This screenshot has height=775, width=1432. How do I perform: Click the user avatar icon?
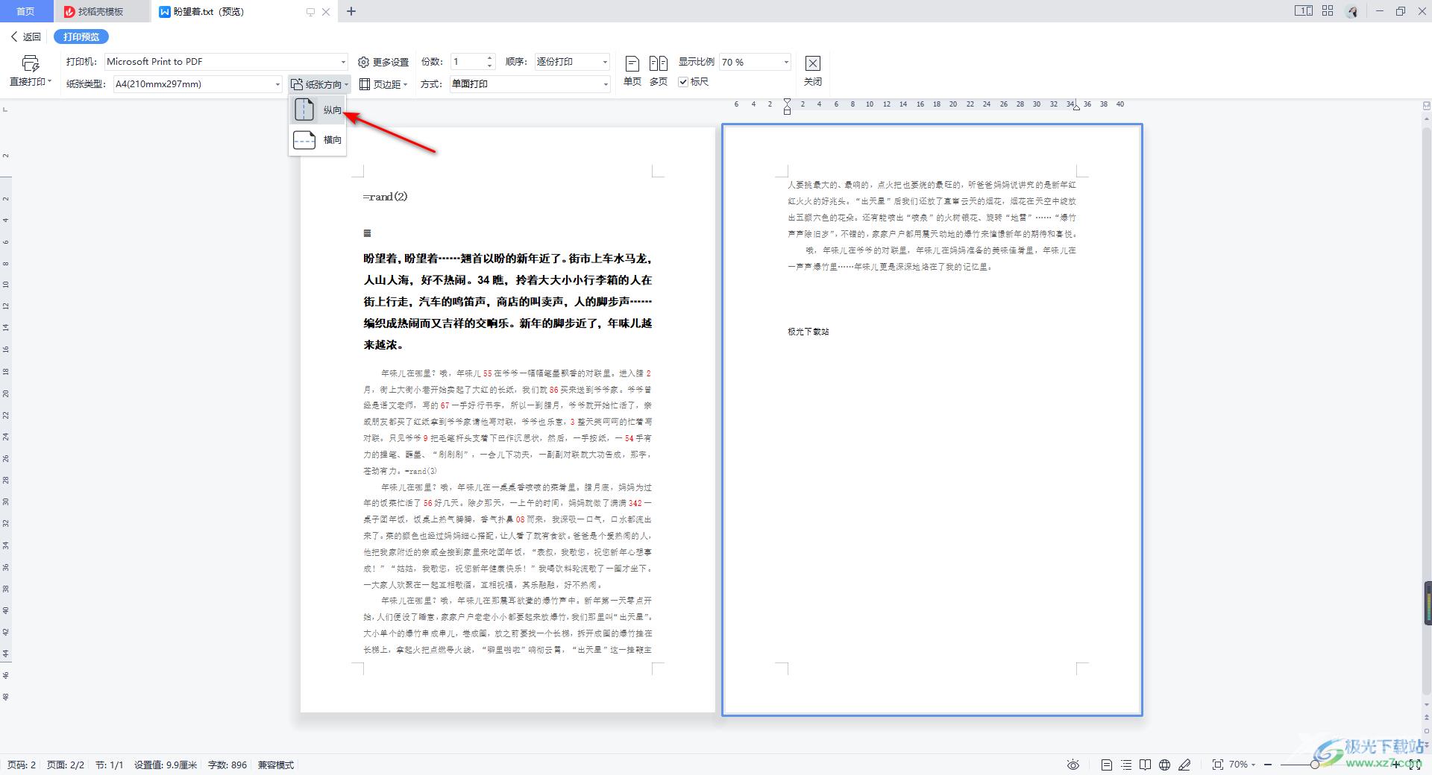point(1352,11)
